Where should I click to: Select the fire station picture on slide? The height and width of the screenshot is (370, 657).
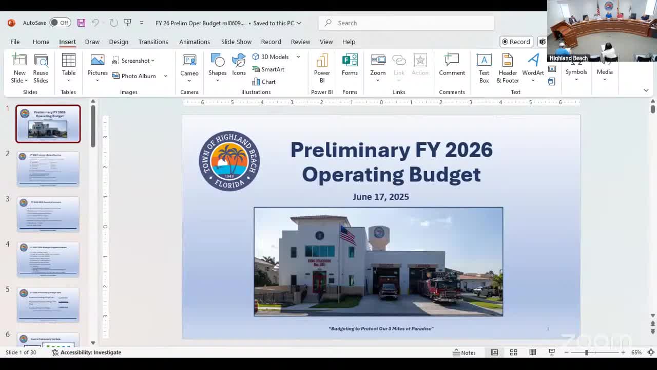click(378, 262)
